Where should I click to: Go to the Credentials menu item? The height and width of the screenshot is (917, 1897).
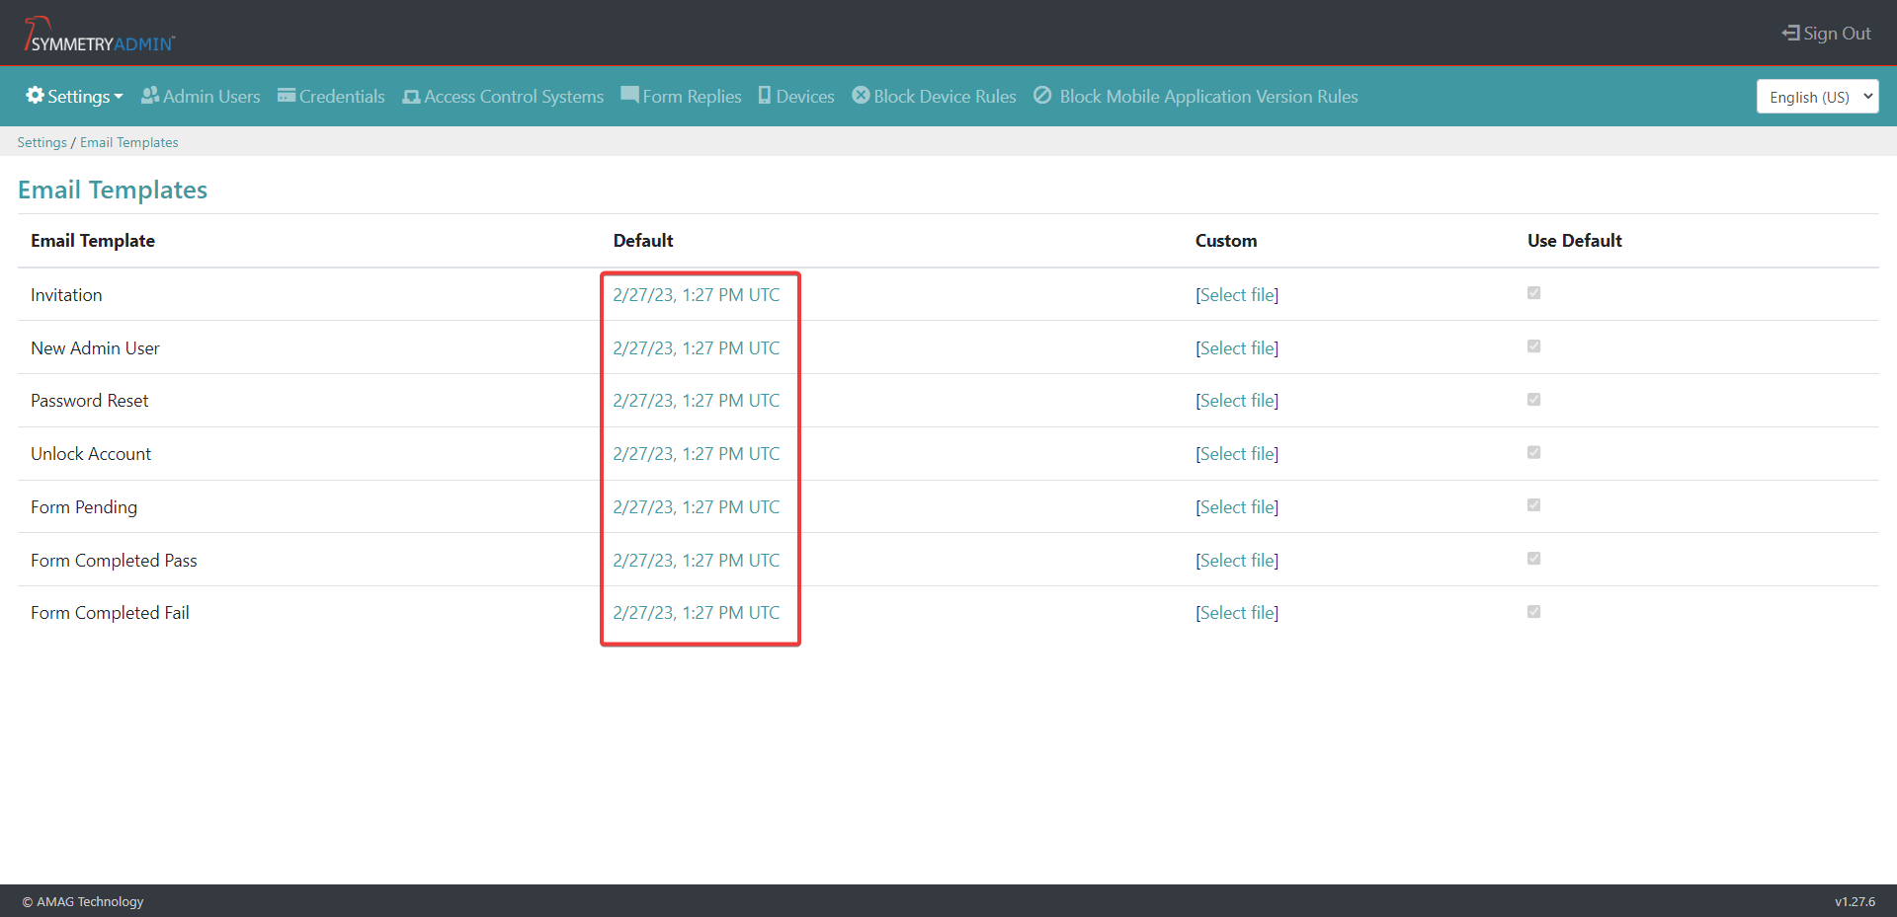[331, 96]
